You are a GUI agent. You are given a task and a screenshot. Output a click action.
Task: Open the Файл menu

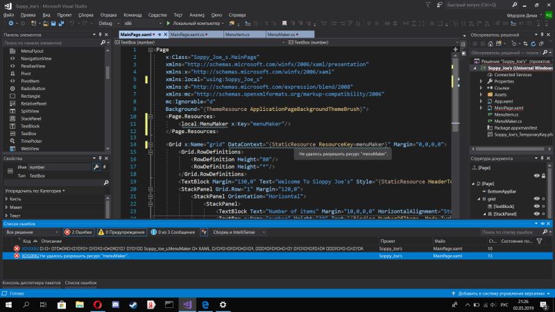[x=8, y=15]
